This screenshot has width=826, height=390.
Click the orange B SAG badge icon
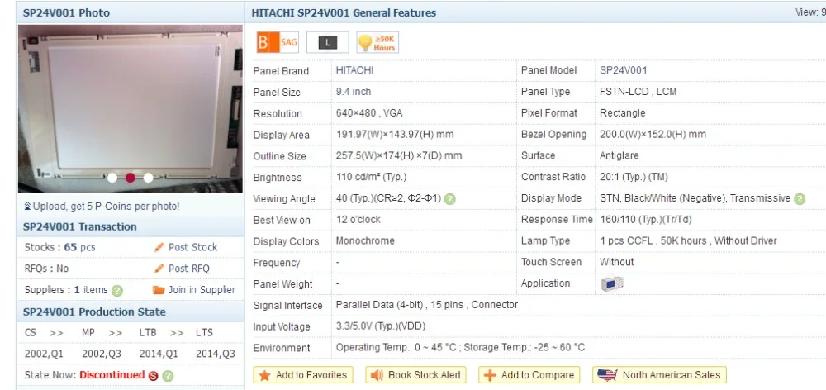(277, 43)
